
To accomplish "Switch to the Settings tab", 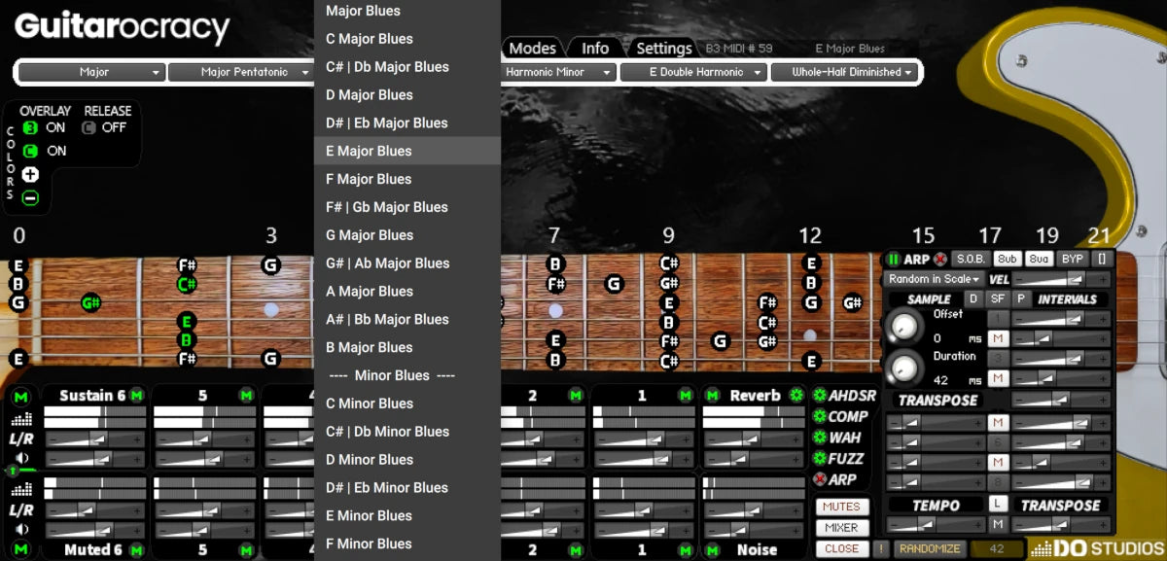I will [x=664, y=49].
